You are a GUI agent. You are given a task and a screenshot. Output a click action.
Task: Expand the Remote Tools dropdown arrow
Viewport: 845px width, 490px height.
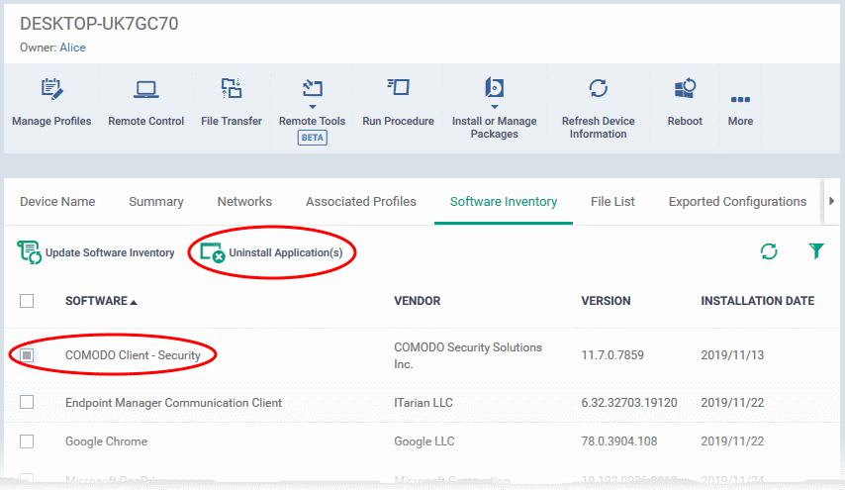(312, 107)
